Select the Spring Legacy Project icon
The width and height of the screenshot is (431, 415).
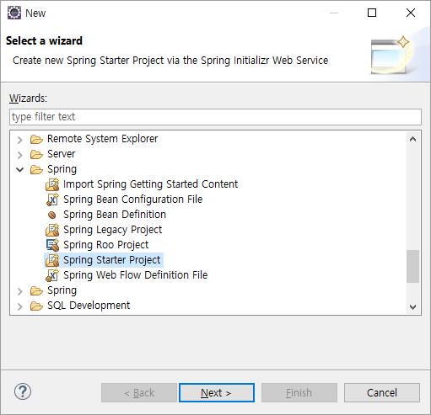coord(52,230)
